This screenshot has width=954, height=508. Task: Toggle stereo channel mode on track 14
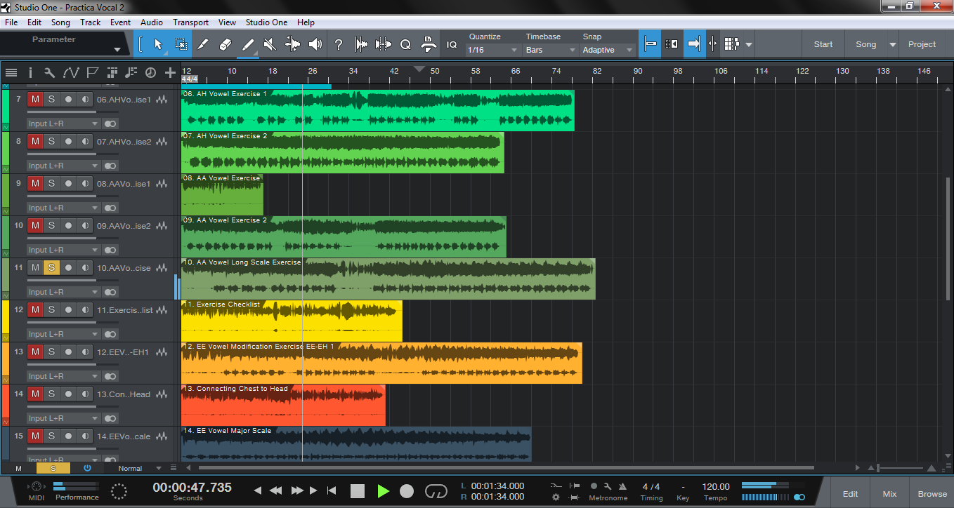click(110, 419)
